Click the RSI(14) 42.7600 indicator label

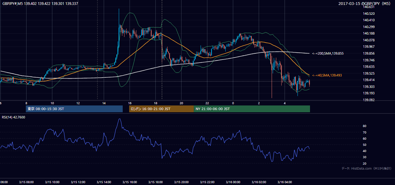[x=14, y=117]
